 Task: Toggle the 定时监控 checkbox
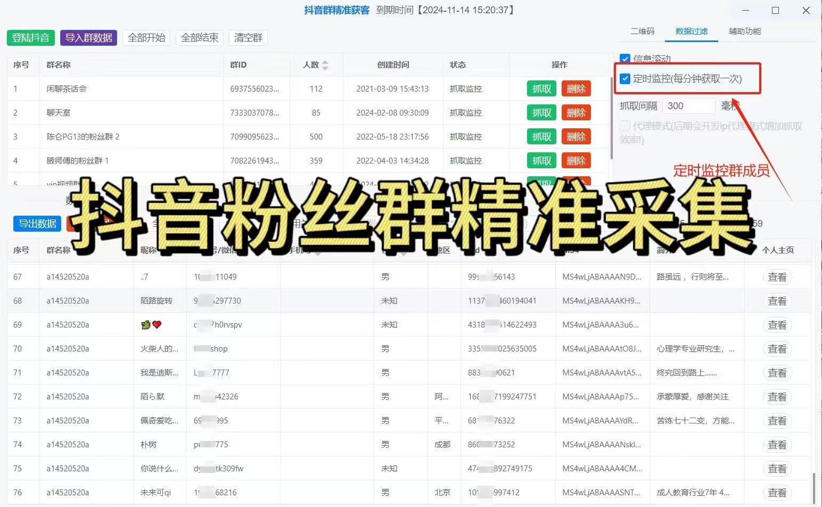click(x=626, y=79)
